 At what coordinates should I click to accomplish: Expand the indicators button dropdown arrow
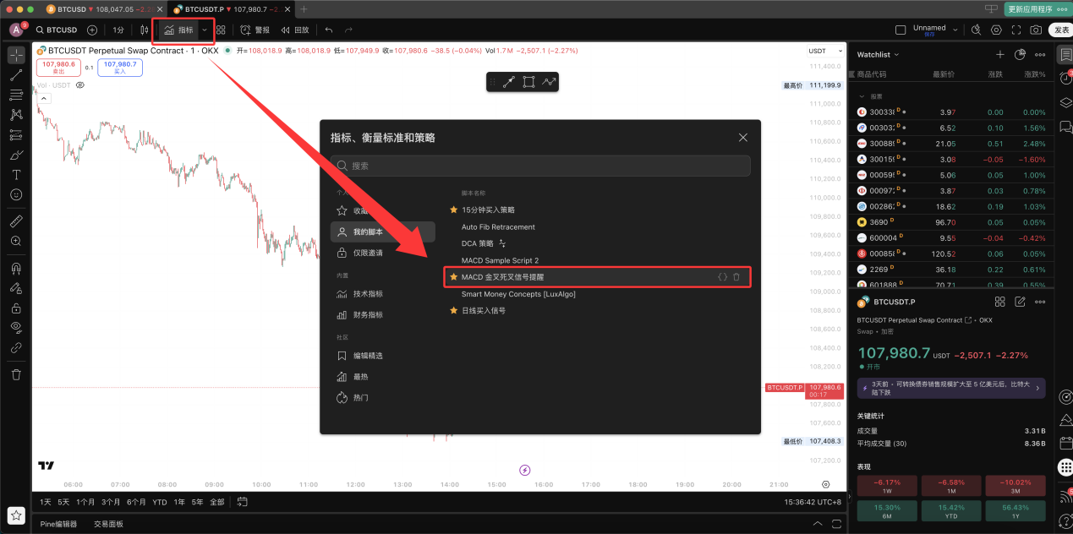(x=204, y=28)
